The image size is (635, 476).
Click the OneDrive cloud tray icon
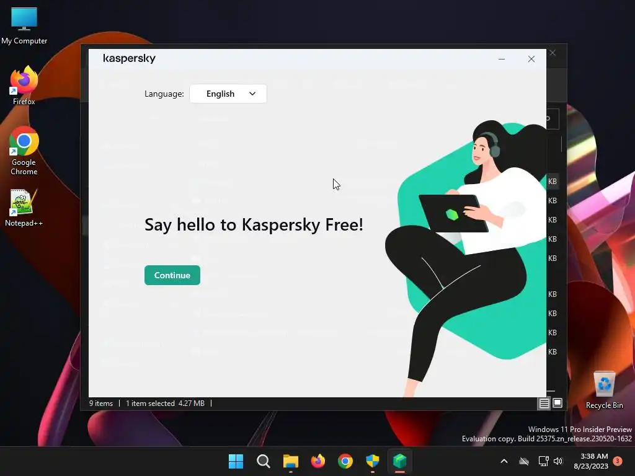pyautogui.click(x=524, y=461)
